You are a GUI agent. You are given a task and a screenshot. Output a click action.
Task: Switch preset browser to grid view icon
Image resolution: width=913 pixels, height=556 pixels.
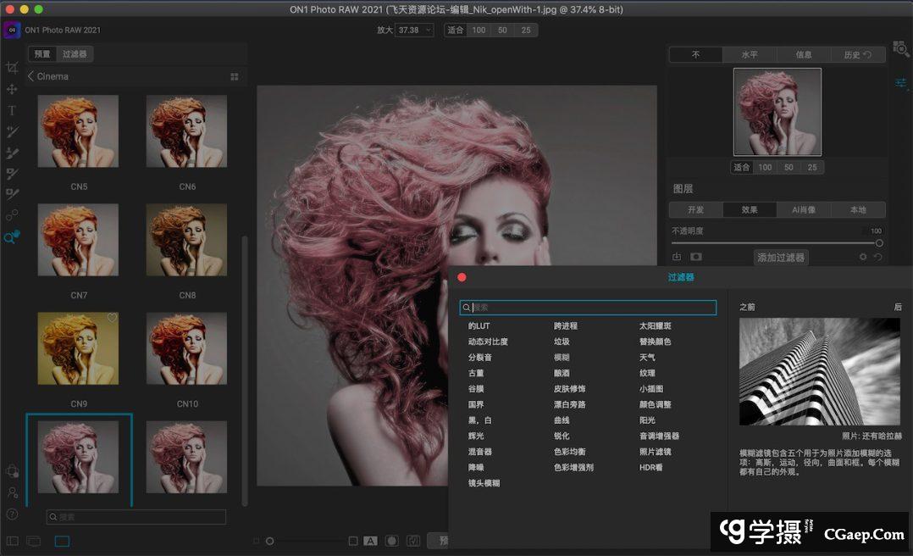(x=235, y=76)
